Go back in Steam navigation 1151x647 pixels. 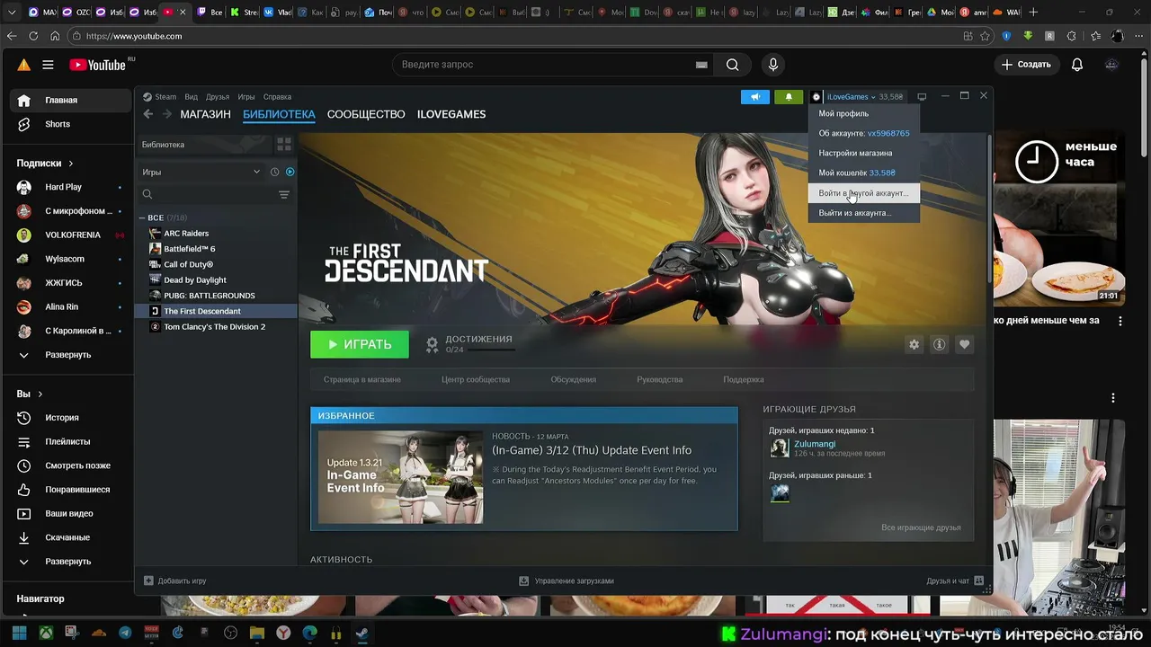click(148, 114)
